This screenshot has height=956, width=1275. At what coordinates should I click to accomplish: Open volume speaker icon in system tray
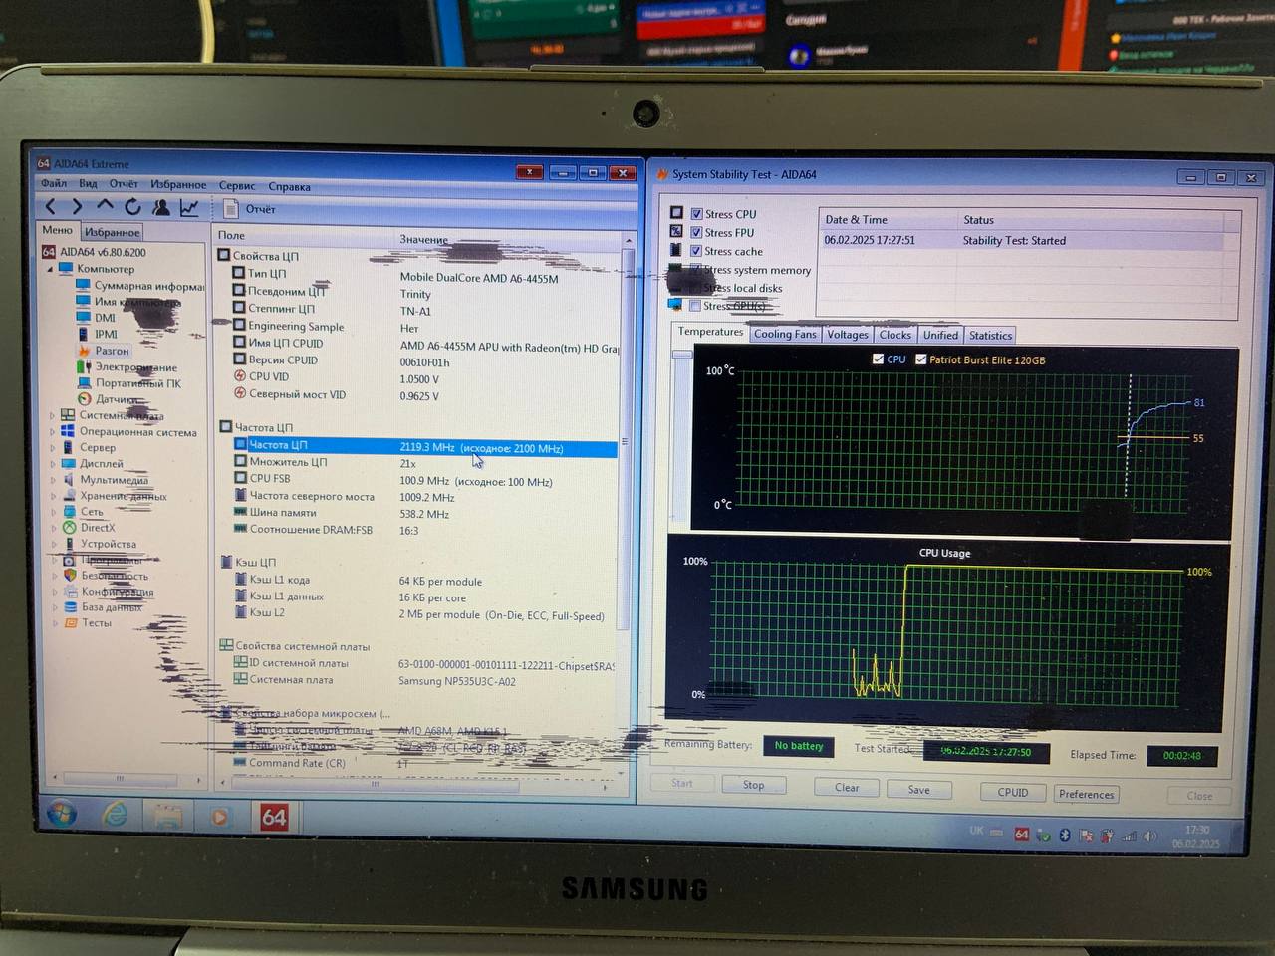pos(1150,836)
